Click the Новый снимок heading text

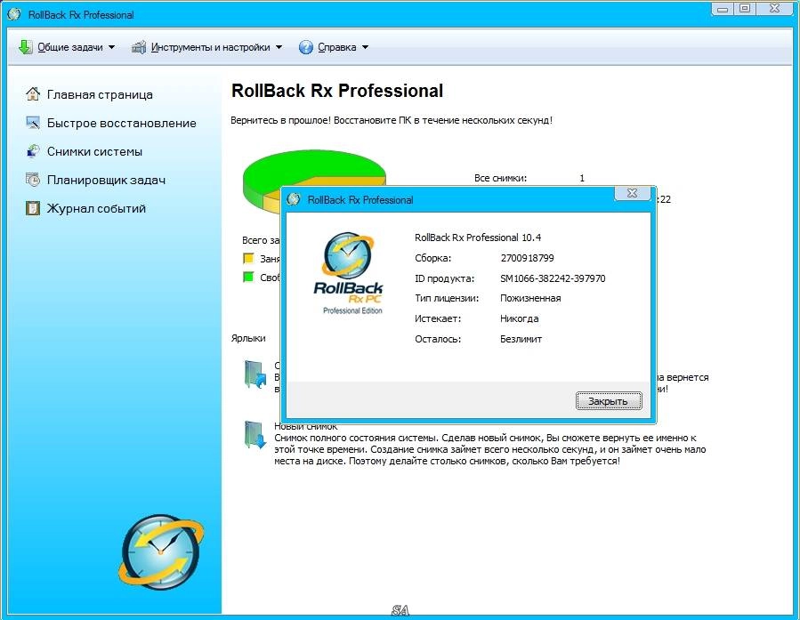[306, 426]
